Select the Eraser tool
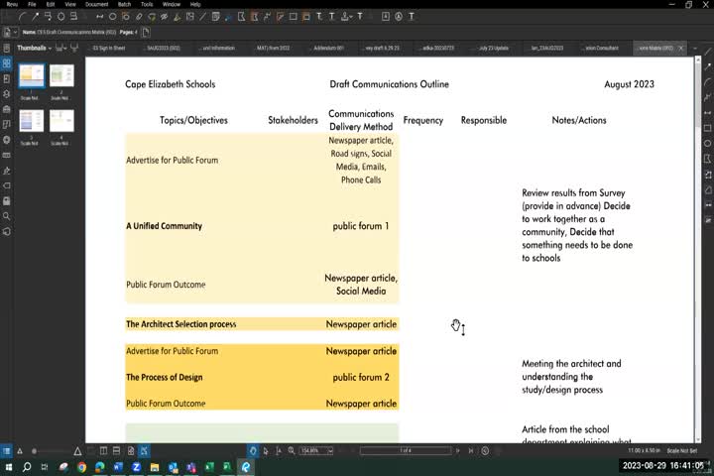Image resolution: width=714 pixels, height=476 pixels. click(x=139, y=17)
